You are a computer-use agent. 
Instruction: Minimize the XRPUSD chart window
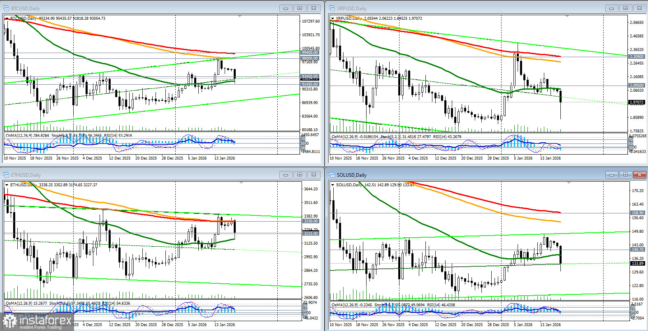(x=611, y=8)
